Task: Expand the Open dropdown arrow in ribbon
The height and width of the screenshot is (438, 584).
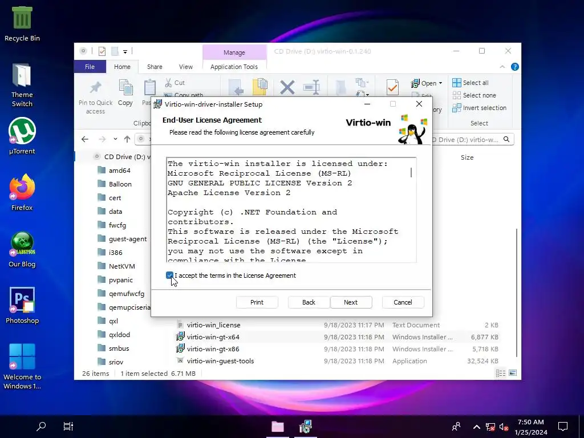Action: [x=441, y=83]
